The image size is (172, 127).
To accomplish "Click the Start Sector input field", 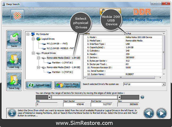I will pos(74,104).
